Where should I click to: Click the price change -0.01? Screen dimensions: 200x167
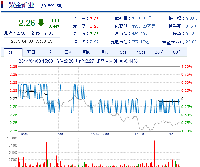coord(54,20)
